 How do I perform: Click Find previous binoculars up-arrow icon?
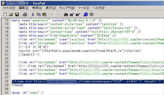(x=72, y=14)
